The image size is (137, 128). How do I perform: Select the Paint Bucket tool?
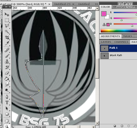tap(7, 79)
